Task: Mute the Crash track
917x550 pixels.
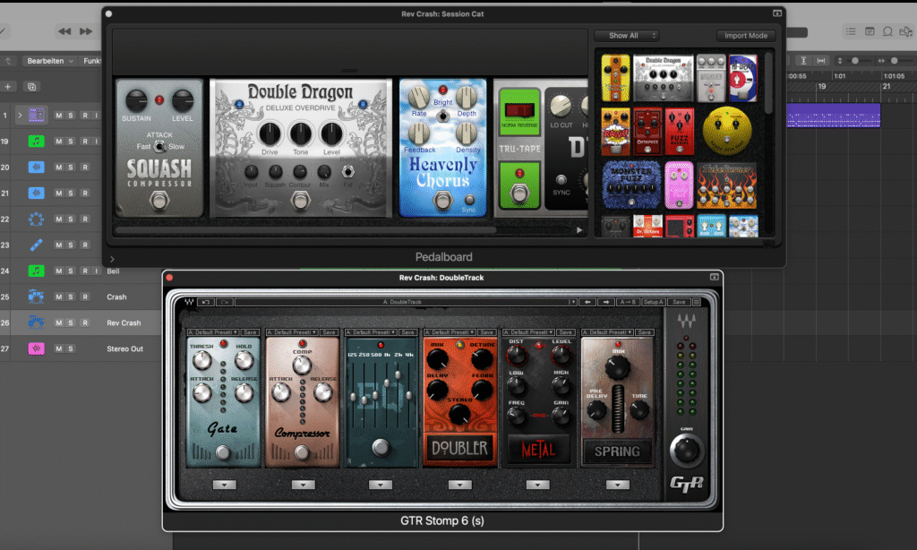Action: 58,296
